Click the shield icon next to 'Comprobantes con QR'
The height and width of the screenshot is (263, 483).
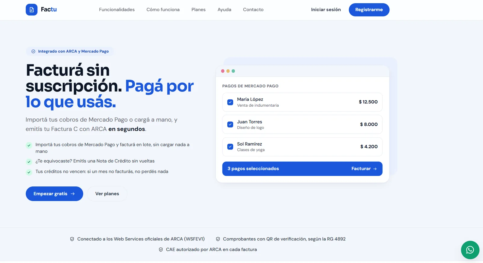[218, 239]
